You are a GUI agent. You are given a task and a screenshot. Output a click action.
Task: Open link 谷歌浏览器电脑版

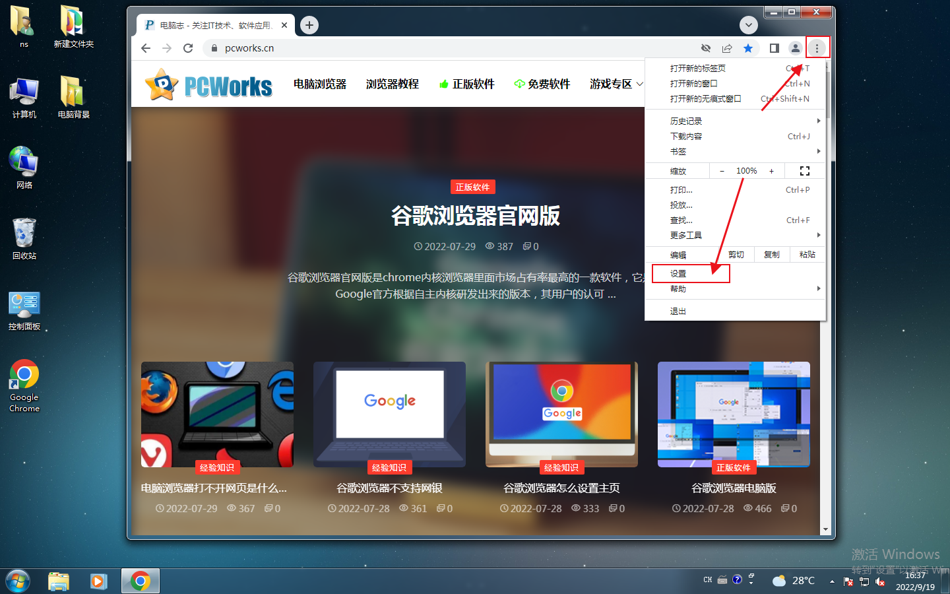coord(734,488)
